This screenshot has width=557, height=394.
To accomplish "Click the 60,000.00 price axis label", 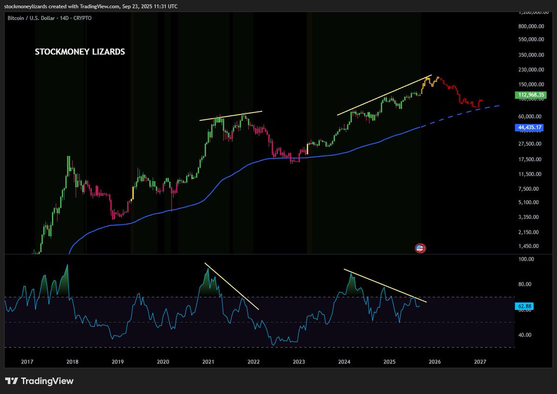I will 530,116.
